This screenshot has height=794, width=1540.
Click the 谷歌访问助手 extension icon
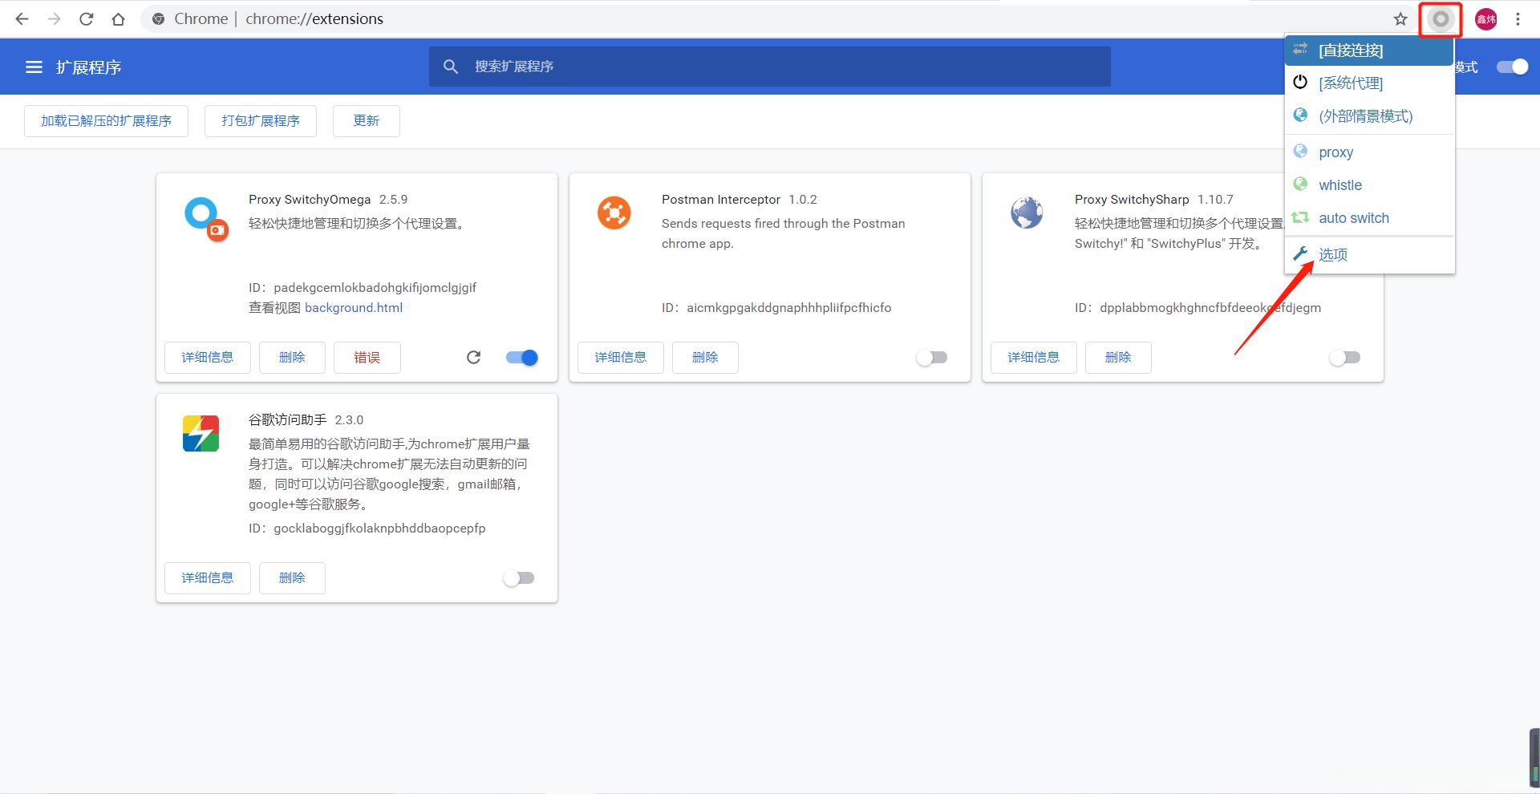(201, 433)
